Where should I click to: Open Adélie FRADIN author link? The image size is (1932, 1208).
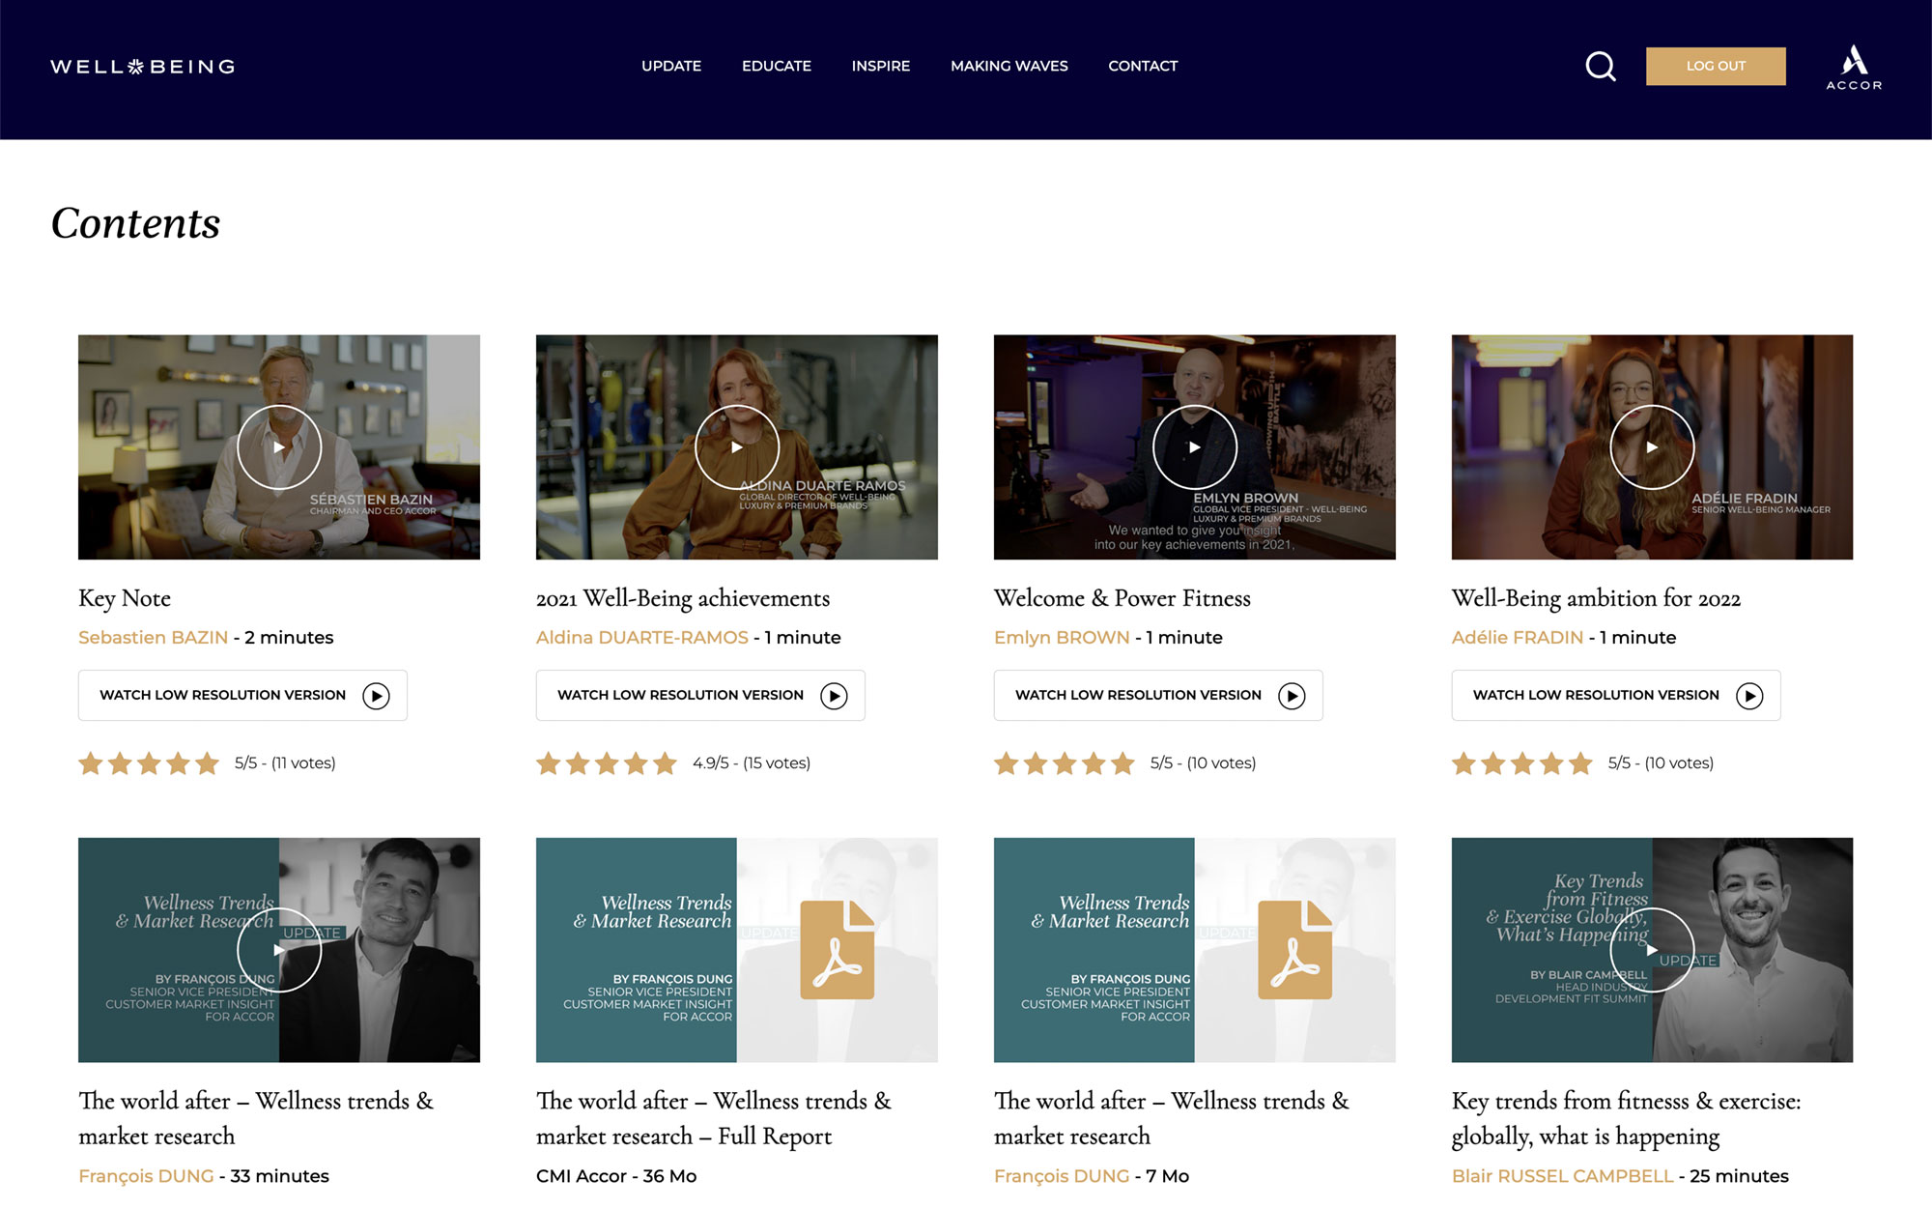coord(1518,638)
